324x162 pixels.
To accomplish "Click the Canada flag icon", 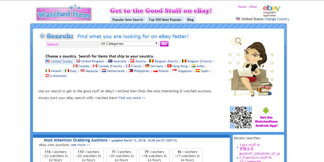I will pyautogui.click(x=75, y=66).
